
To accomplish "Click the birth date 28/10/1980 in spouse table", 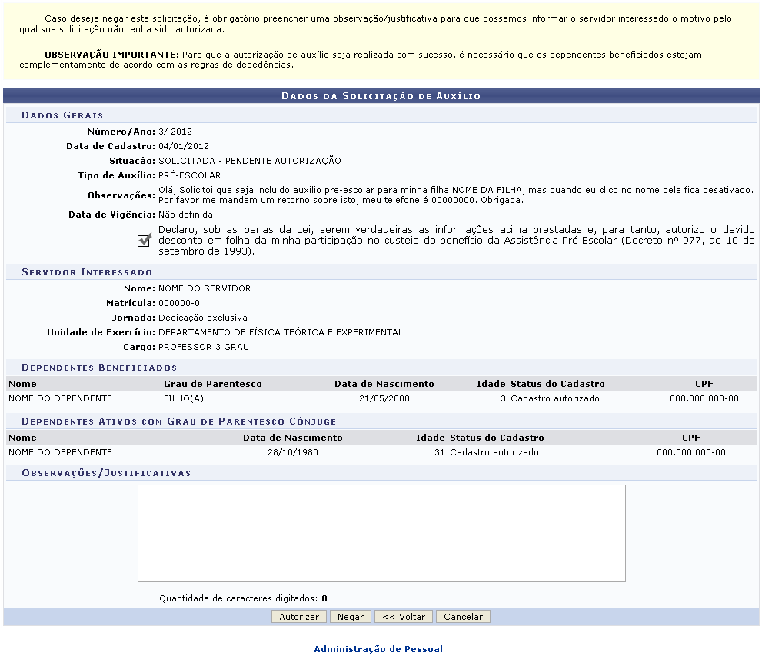I will pyautogui.click(x=293, y=452).
